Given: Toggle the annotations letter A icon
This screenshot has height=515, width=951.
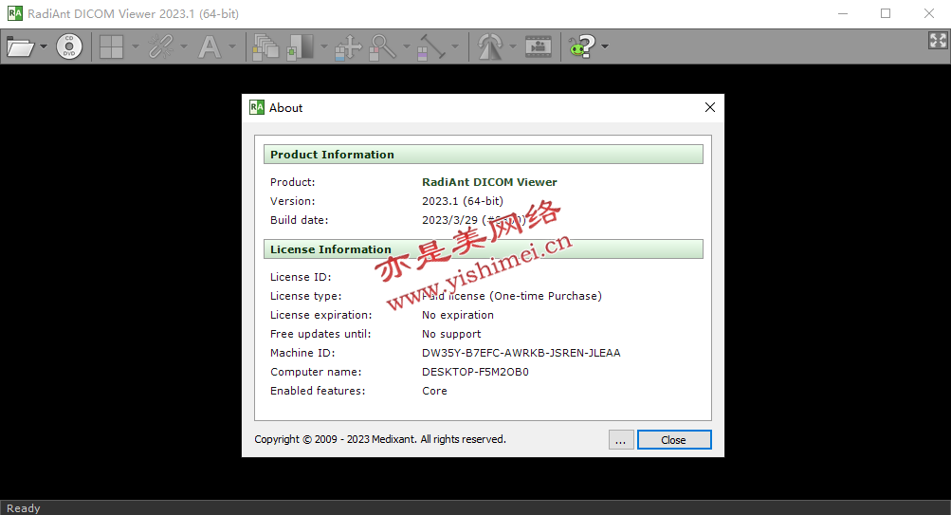Looking at the screenshot, I should (210, 46).
